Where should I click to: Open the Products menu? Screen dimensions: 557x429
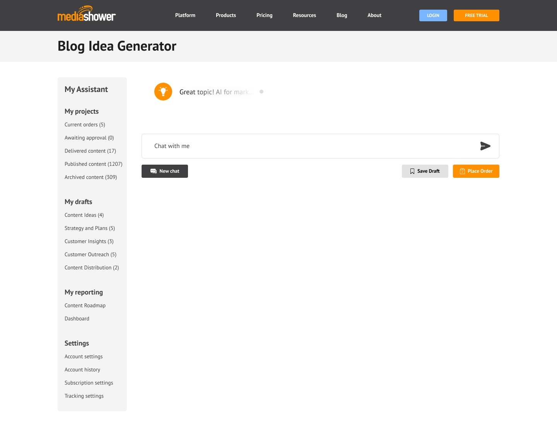tap(226, 15)
